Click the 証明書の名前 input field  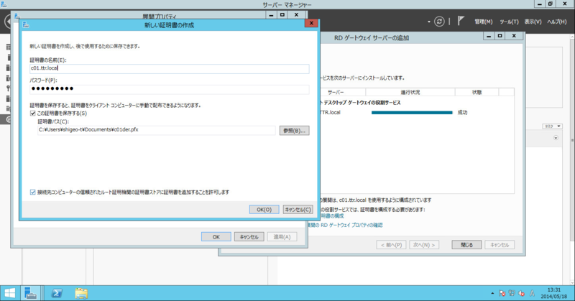pos(170,68)
